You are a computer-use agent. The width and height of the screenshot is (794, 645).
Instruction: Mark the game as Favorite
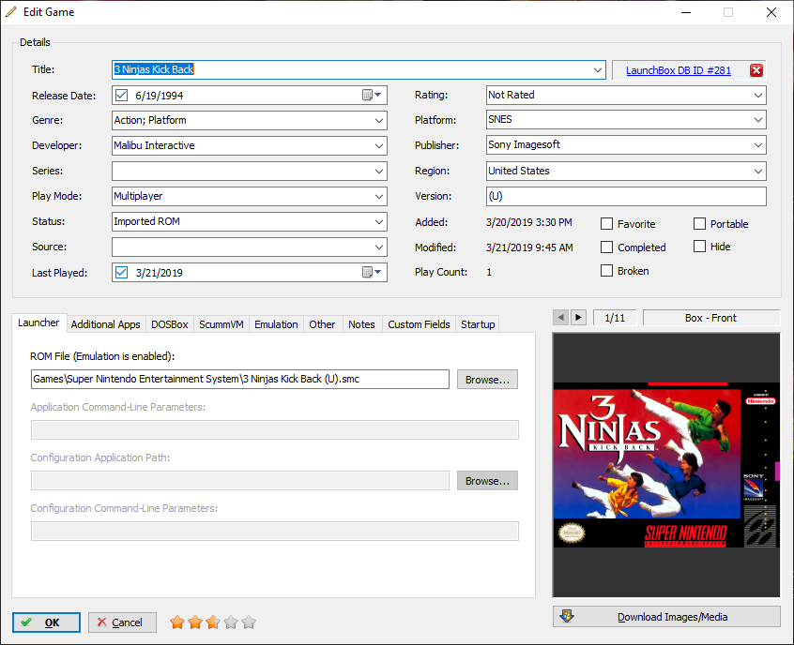point(606,224)
